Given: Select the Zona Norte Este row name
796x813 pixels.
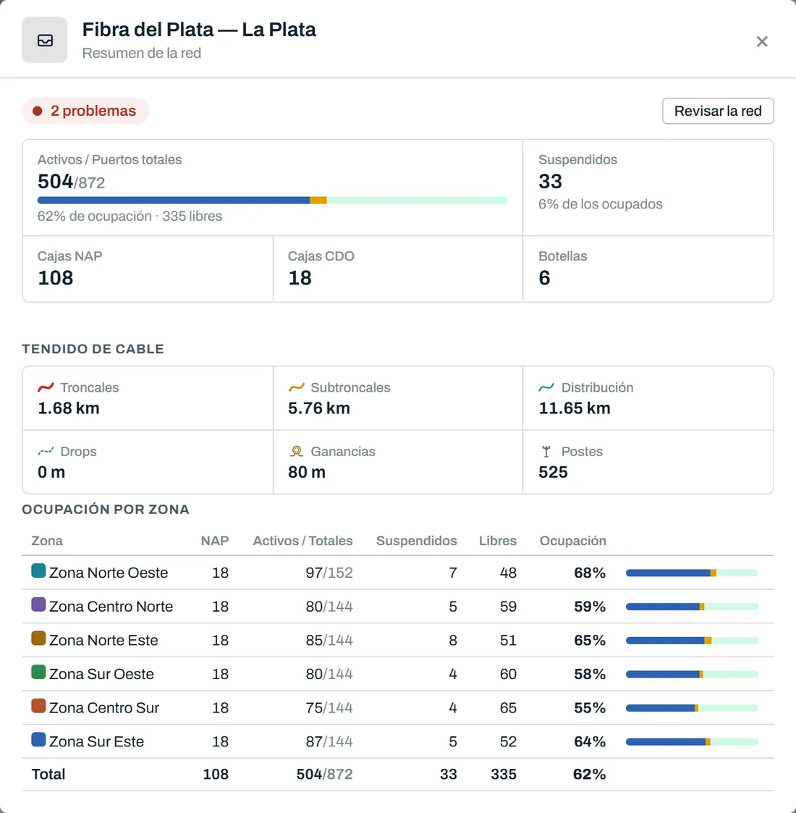Looking at the screenshot, I should coord(103,641).
